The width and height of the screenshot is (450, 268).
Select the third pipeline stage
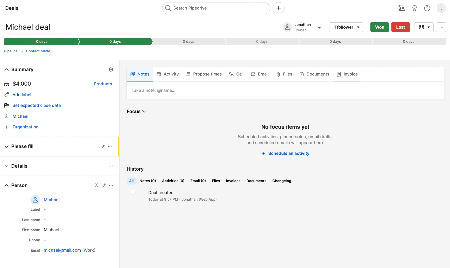pyautogui.click(x=188, y=42)
